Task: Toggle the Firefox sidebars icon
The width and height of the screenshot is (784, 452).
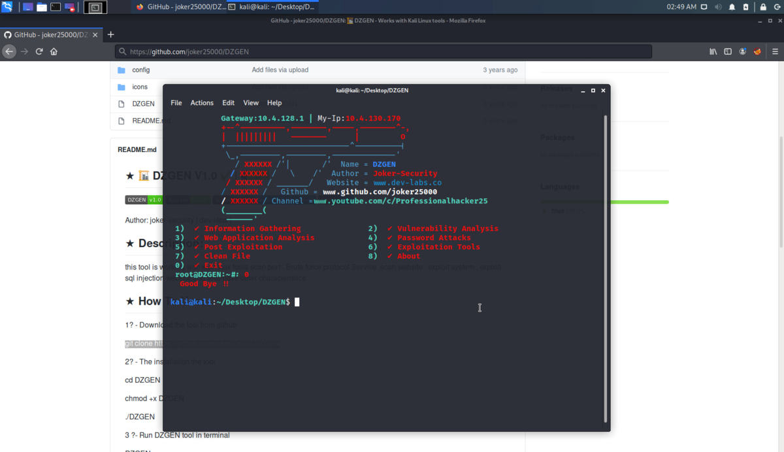Action: coord(728,52)
